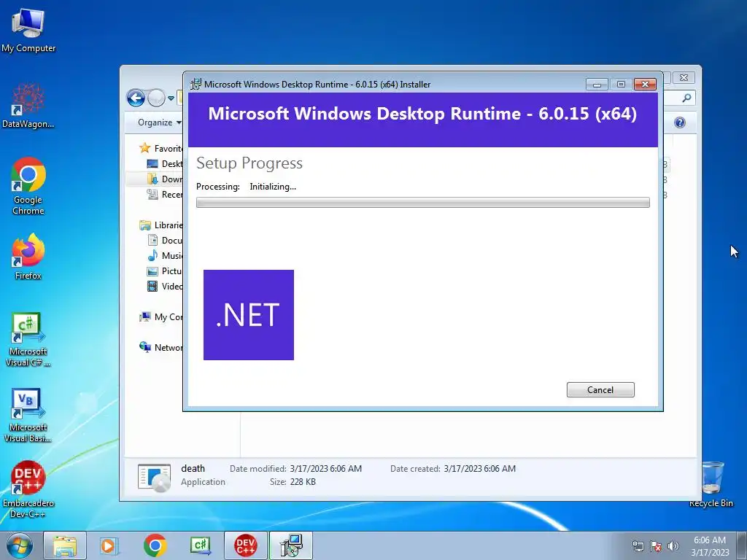Image resolution: width=747 pixels, height=560 pixels.
Task: Select Downloads in Explorer Favorites
Action: tap(165, 179)
